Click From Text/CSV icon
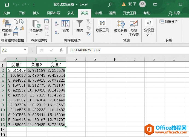The width and height of the screenshot is (189, 137). click(16, 21)
